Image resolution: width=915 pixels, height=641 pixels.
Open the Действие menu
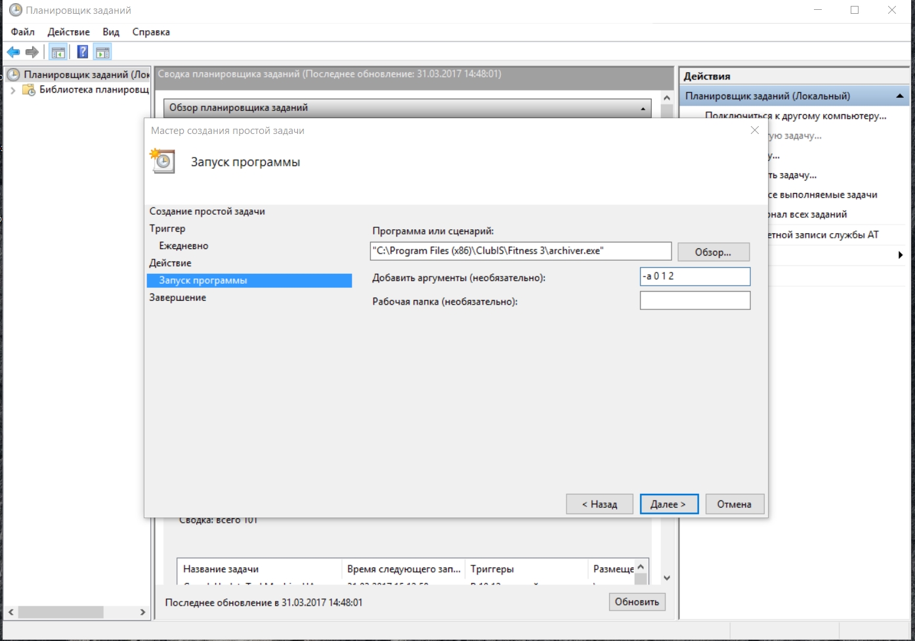click(x=68, y=32)
